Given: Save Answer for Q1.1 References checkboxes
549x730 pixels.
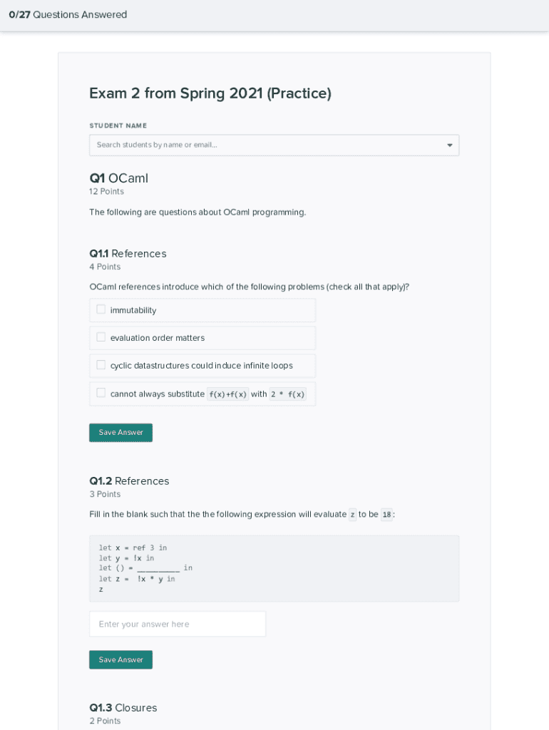Looking at the screenshot, I should click(120, 433).
